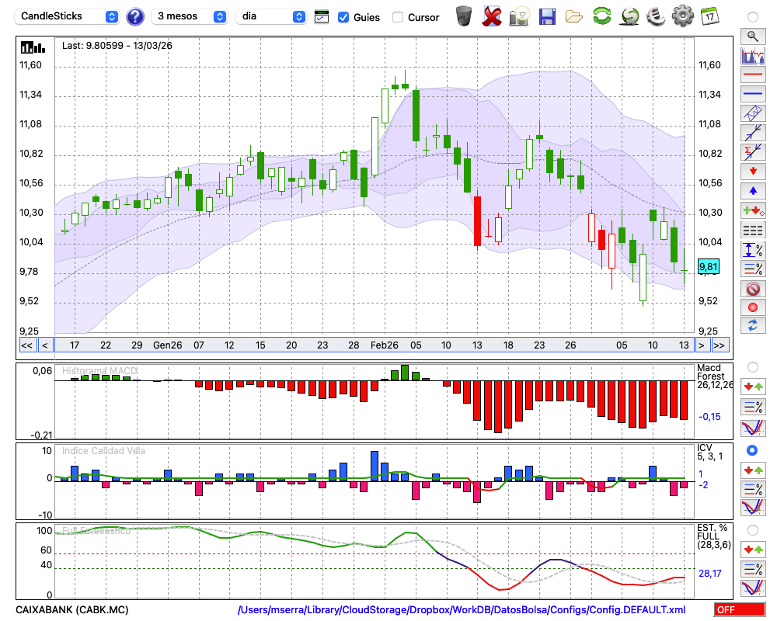Click the red prohibition sign icon
The image size is (777, 621).
753,289
